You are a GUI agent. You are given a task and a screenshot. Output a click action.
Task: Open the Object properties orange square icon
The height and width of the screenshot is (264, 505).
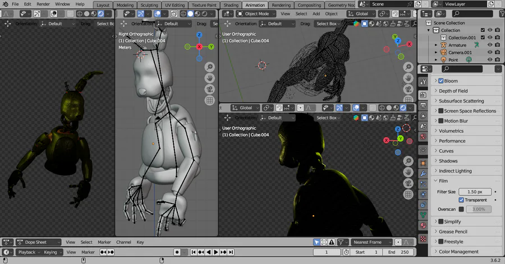point(423,163)
